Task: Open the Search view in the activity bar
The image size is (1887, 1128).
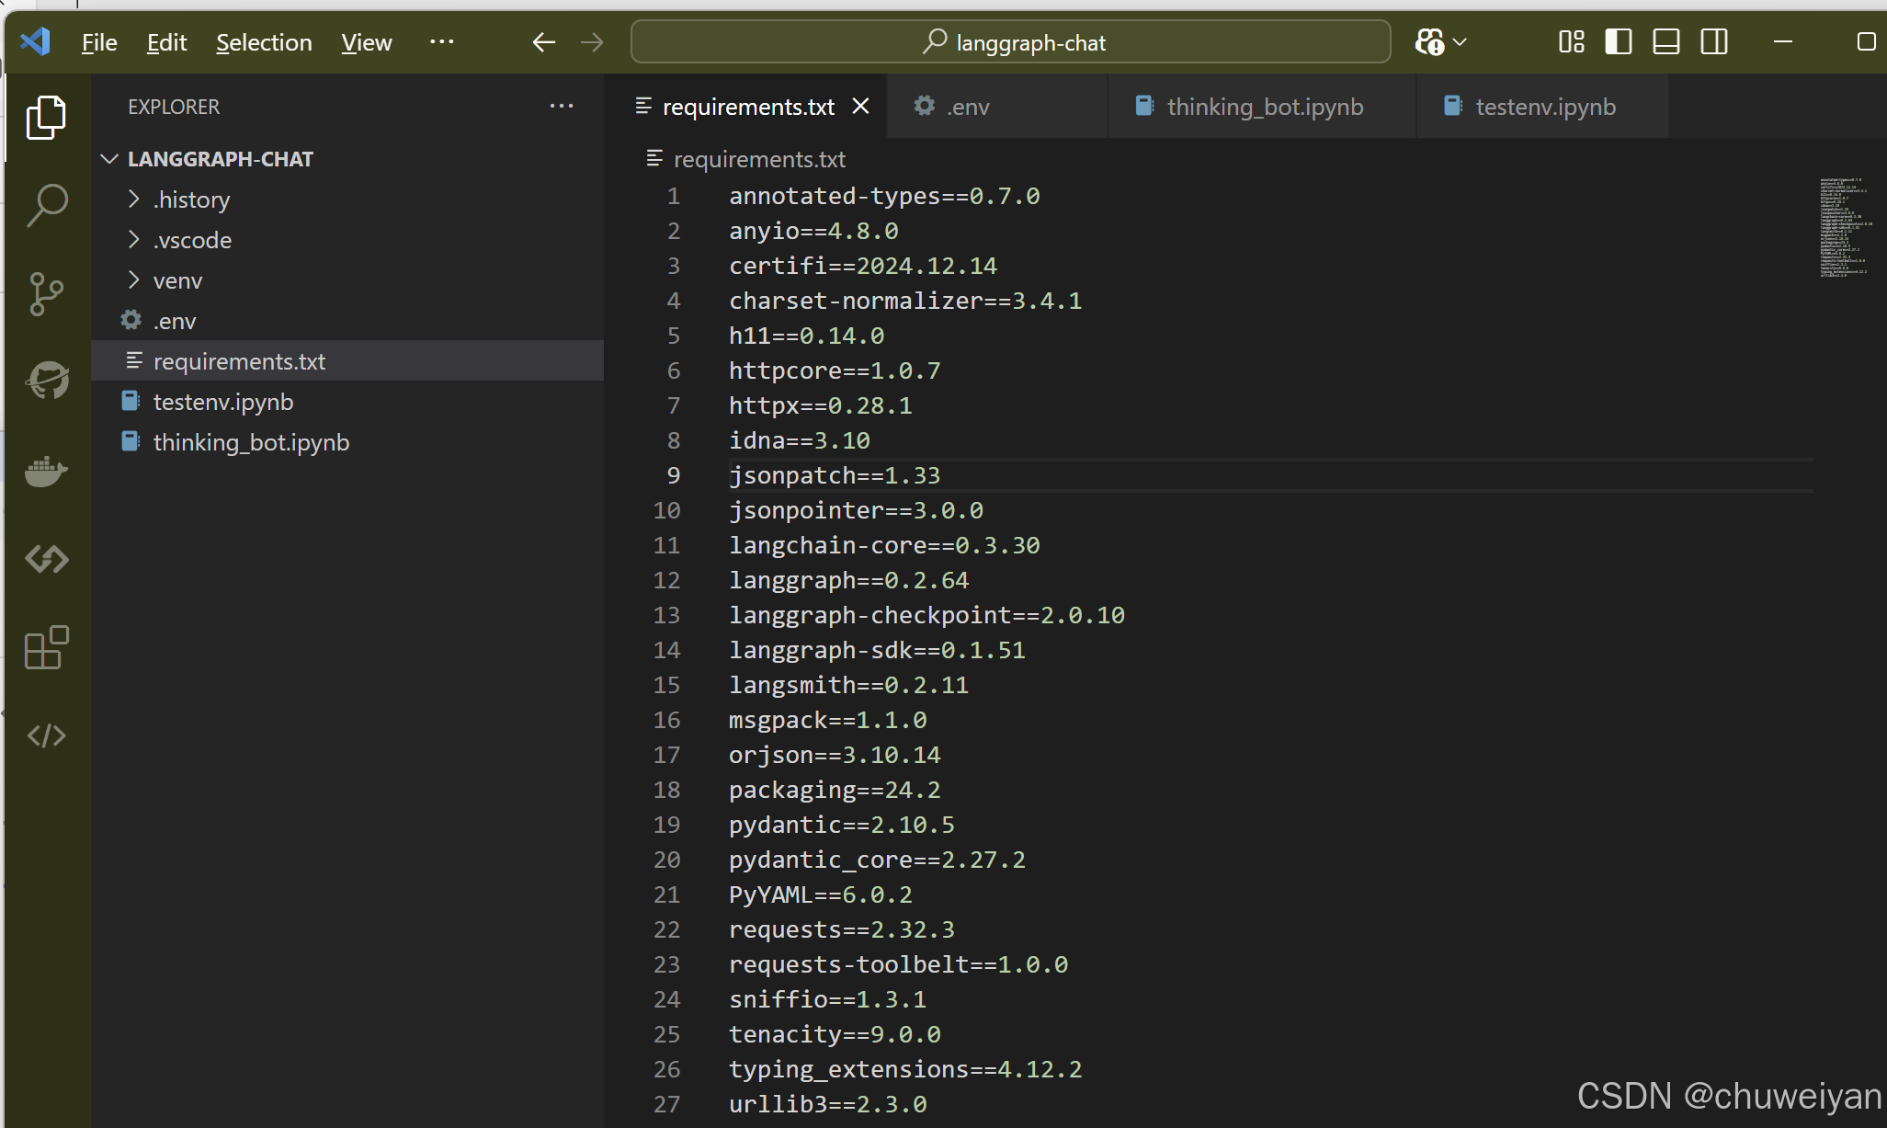Action: coord(46,205)
